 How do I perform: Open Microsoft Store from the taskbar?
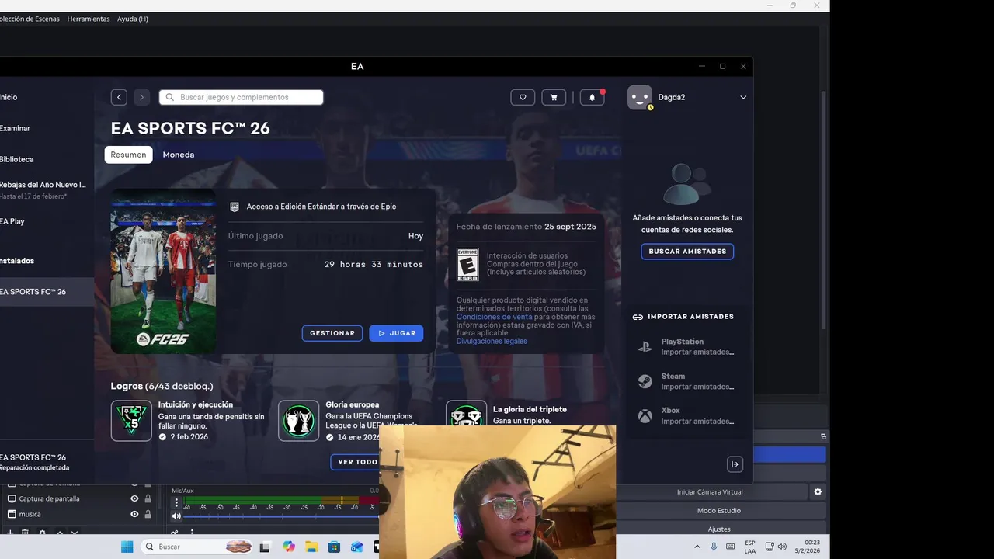point(334,547)
